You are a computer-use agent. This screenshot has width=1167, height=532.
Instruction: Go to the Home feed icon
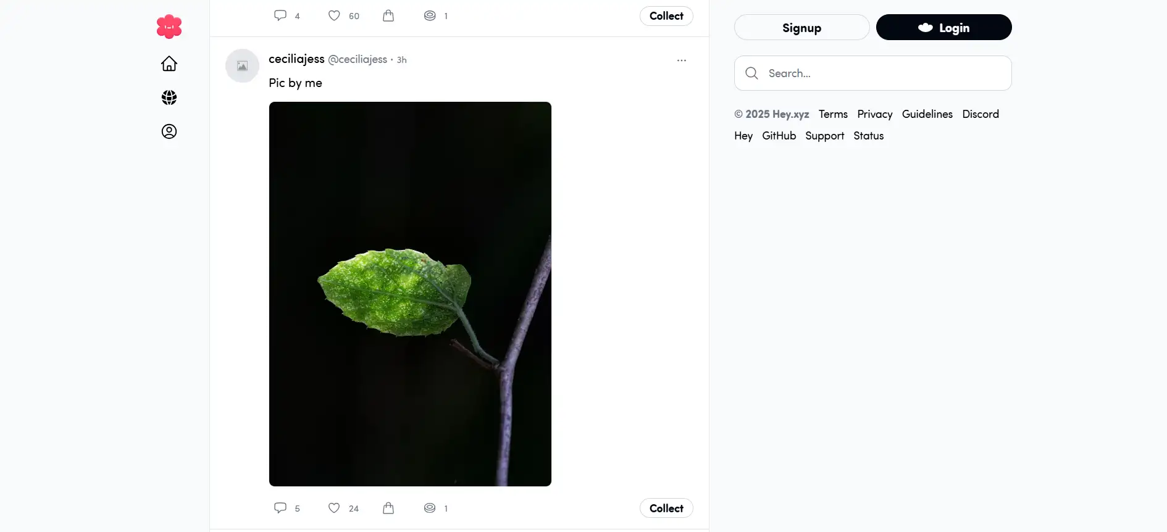coord(169,64)
